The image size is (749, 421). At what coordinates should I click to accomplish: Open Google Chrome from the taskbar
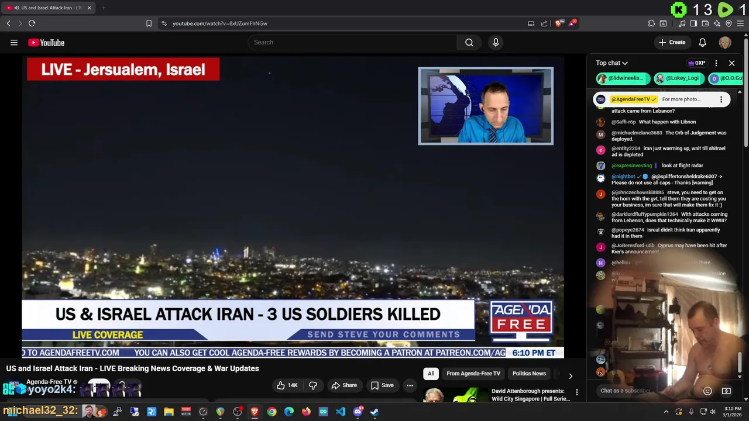pos(272,412)
